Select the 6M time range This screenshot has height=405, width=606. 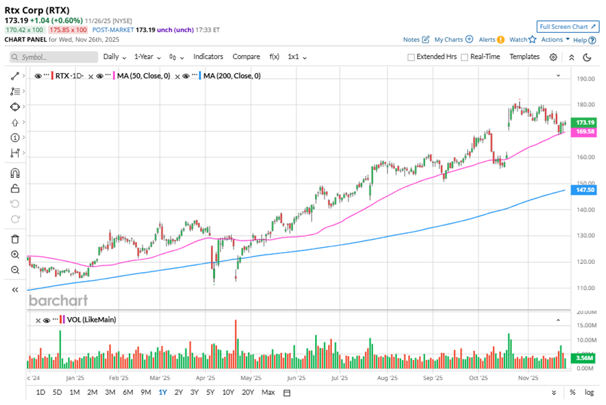point(128,392)
